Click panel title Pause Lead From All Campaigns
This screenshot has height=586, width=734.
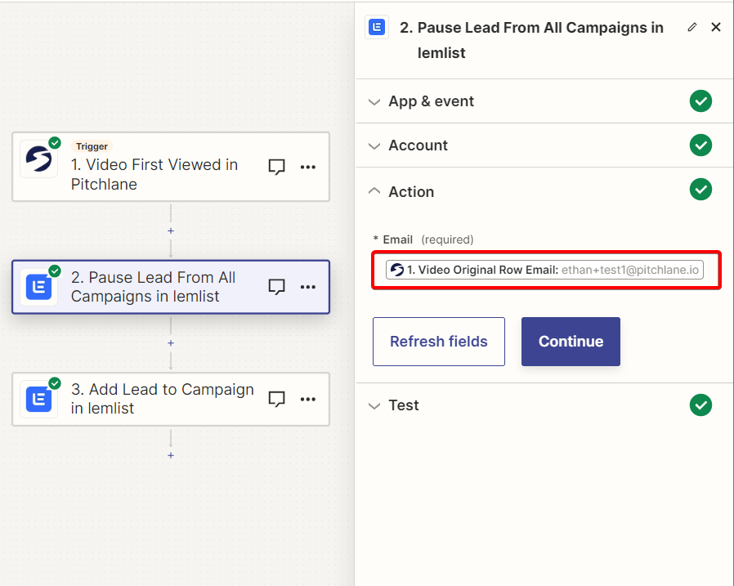coord(531,40)
